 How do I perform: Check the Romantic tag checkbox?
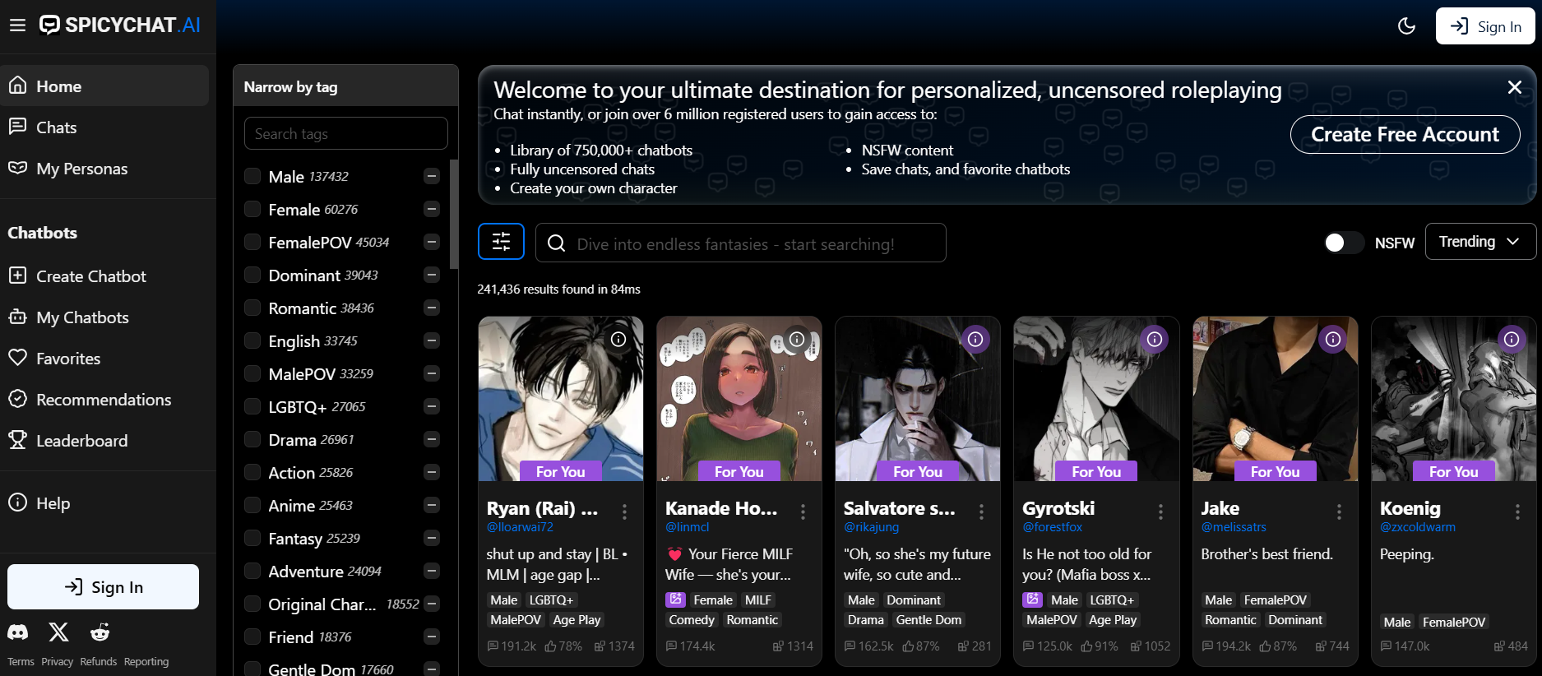click(x=252, y=308)
